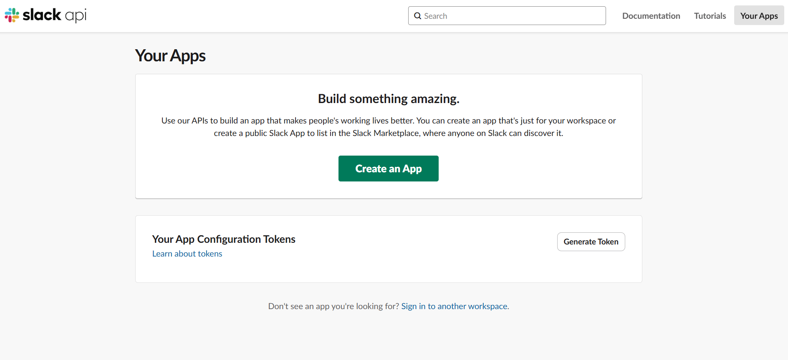Focus the Search input field

point(507,16)
